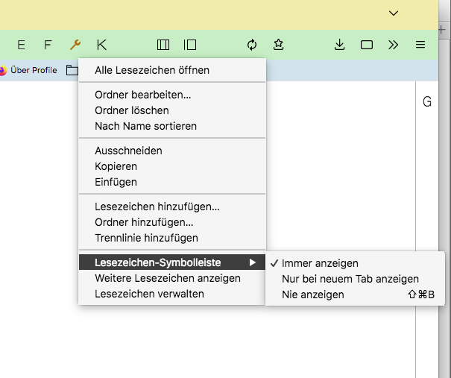
Task: Open the downloads arrow icon
Action: [x=340, y=45]
